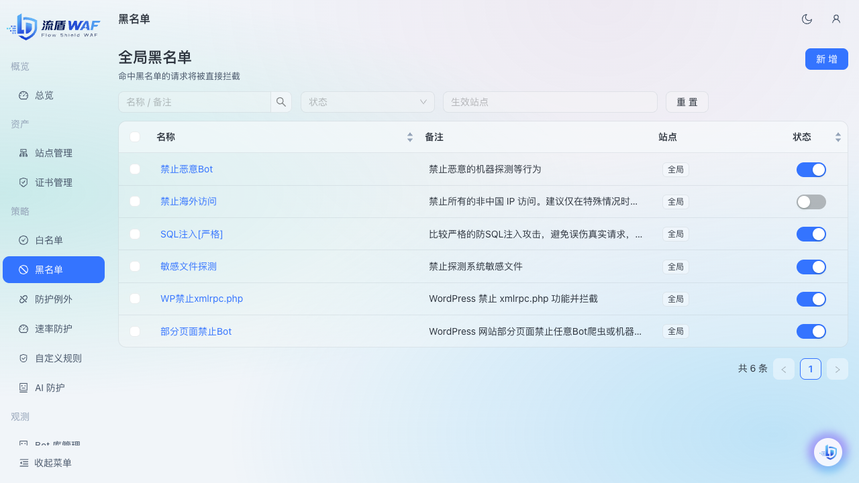Open the 状态 filter dropdown
Image resolution: width=859 pixels, height=483 pixels.
[368, 102]
